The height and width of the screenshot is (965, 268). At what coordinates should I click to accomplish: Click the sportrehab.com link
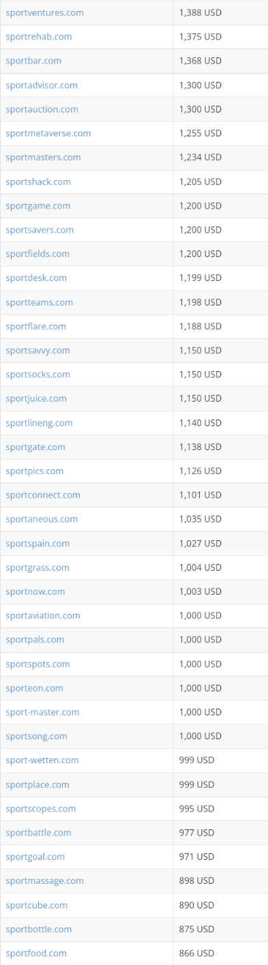pos(39,37)
